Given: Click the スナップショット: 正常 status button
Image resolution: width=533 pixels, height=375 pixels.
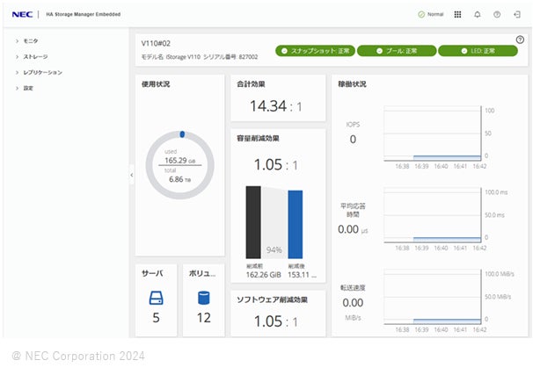Looking at the screenshot, I should pyautogui.click(x=315, y=51).
